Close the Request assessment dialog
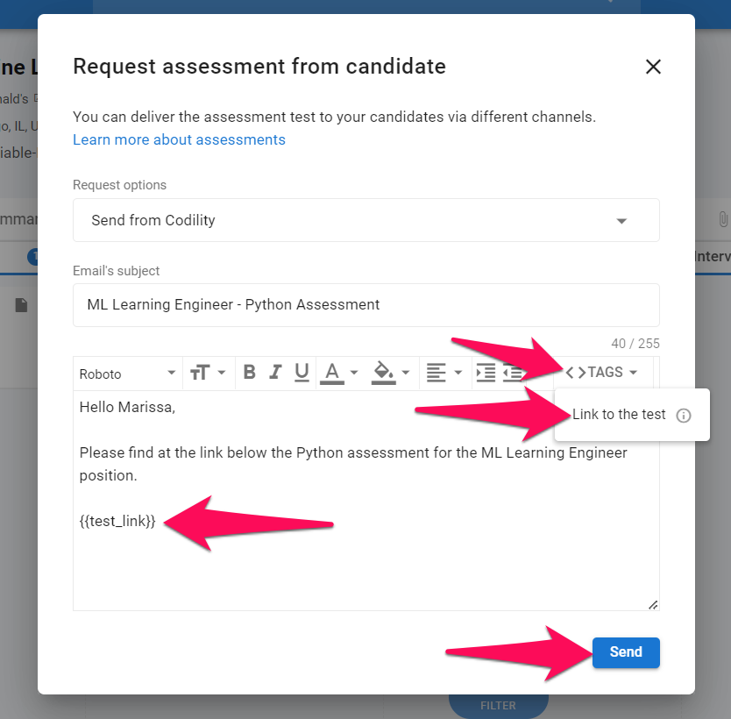Image resolution: width=731 pixels, height=719 pixels. [x=653, y=67]
